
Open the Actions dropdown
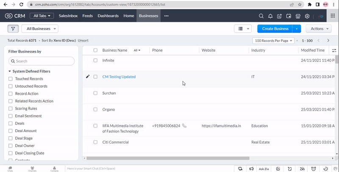[x=319, y=29]
